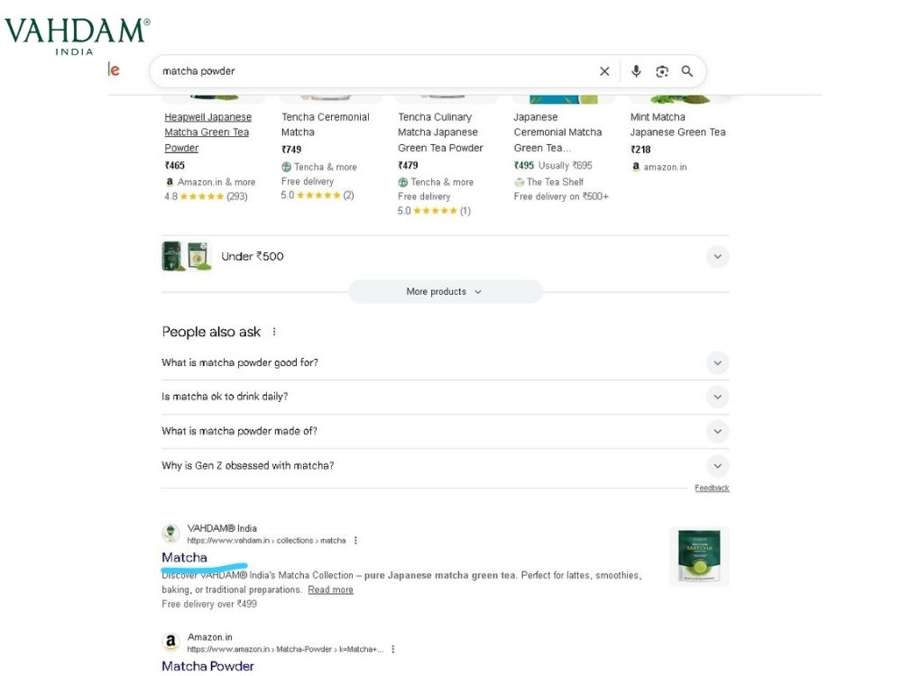Expand "Why is Gen Z obsessed with matcha?"
The image size is (902, 676).
coord(717,466)
